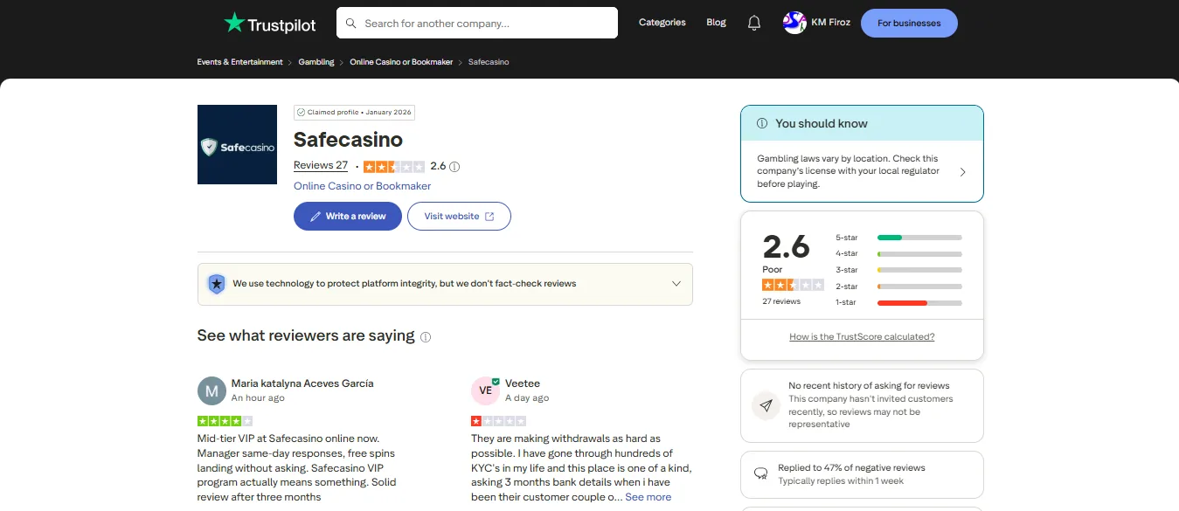The width and height of the screenshot is (1179, 511).
Task: Click the 'You should know' info icon
Action: pos(762,124)
